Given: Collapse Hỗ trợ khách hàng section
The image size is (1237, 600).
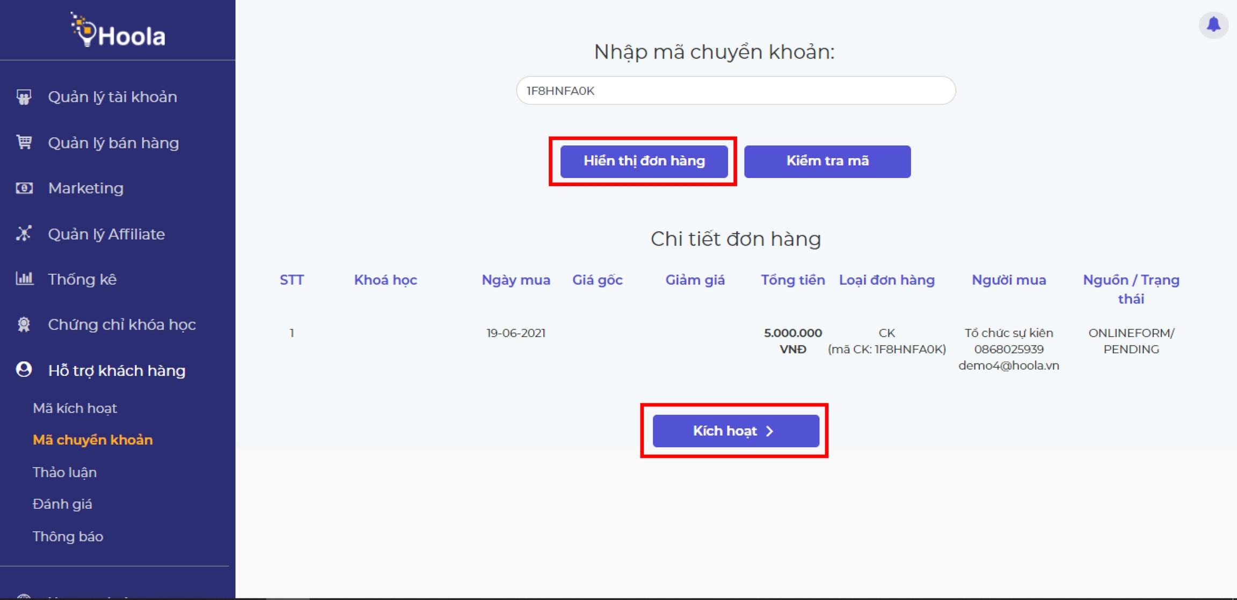Looking at the screenshot, I should (117, 371).
